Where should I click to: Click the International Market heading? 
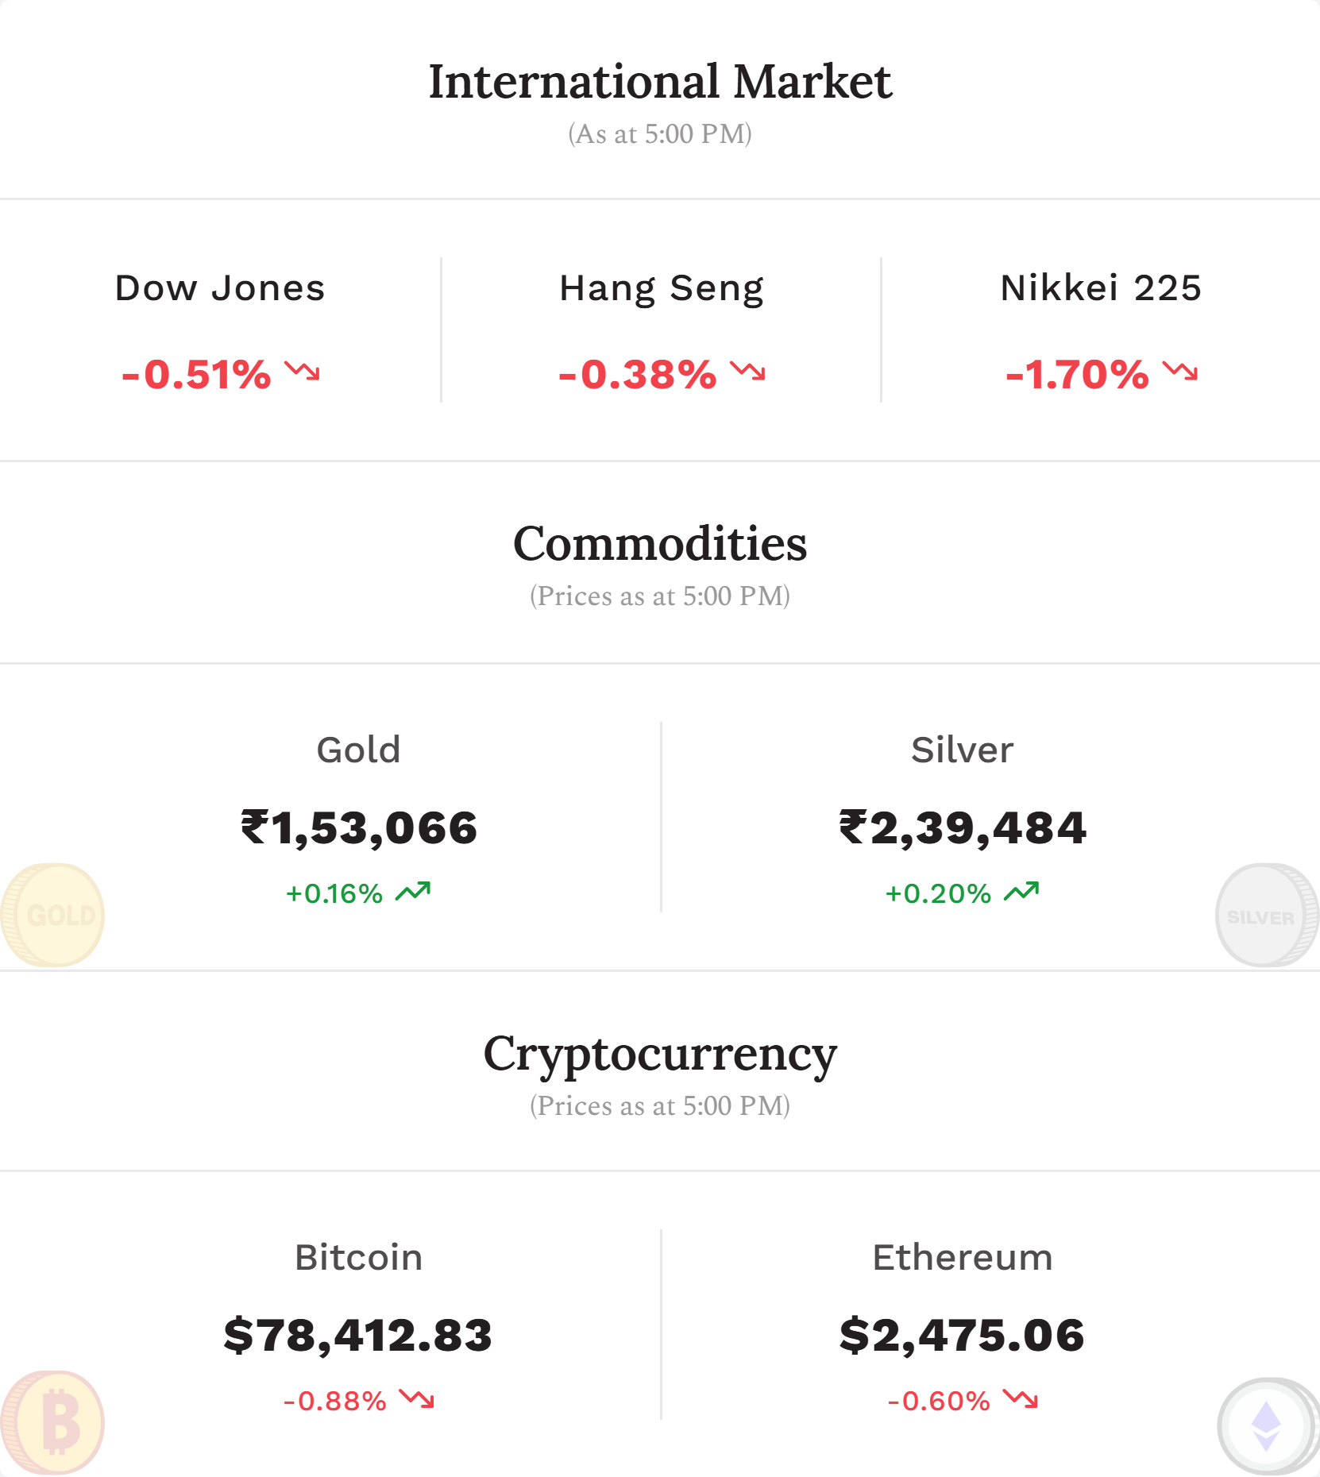point(660,82)
